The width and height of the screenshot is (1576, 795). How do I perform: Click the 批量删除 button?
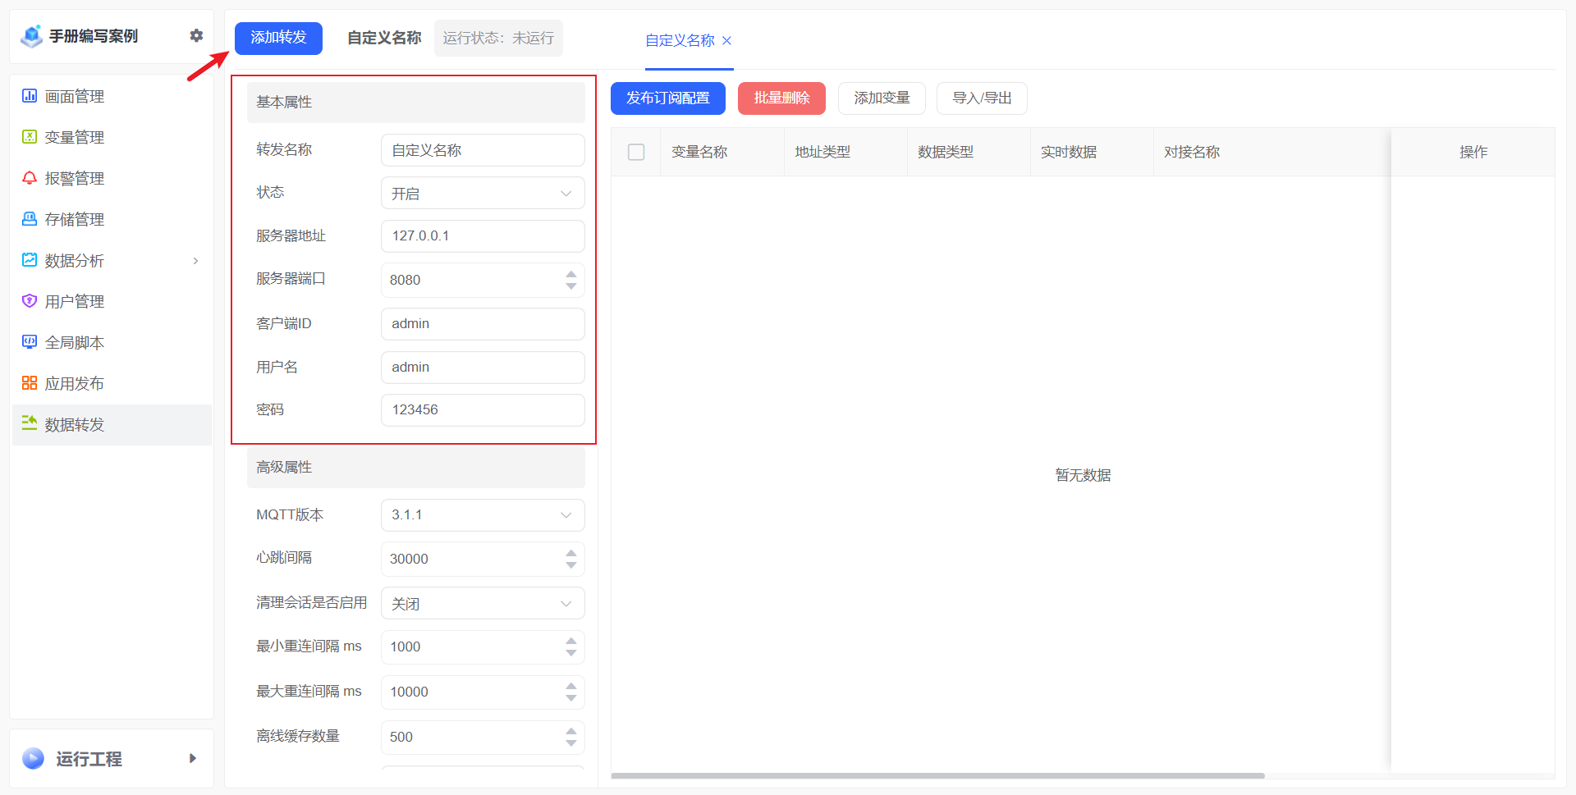point(781,98)
